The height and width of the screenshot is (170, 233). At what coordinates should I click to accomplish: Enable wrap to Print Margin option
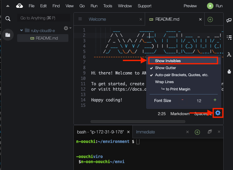point(183,89)
